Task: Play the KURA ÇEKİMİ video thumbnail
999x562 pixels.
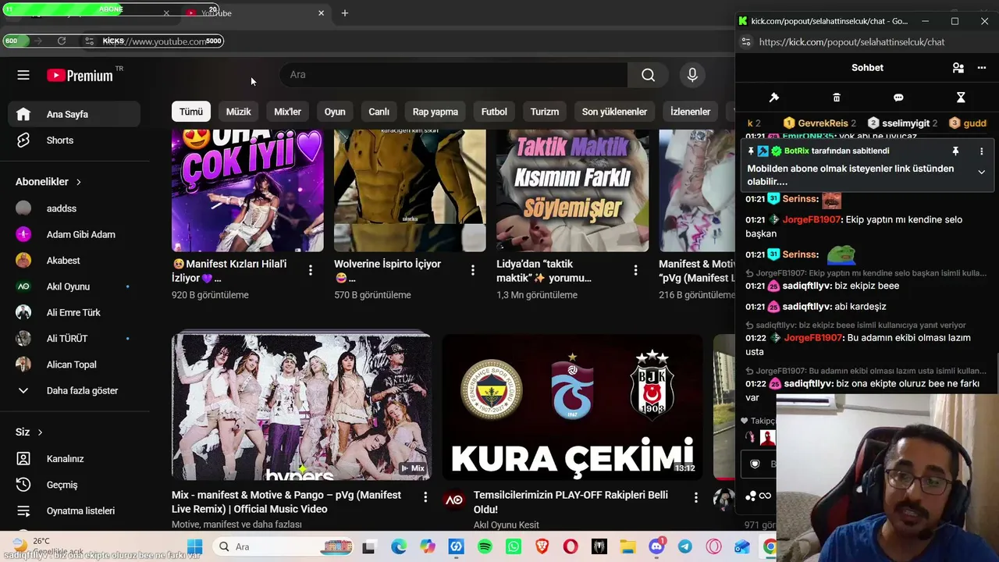Action: pyautogui.click(x=572, y=406)
